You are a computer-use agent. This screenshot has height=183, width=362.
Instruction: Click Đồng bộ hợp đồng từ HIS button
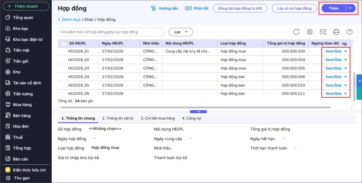pyautogui.click(x=240, y=8)
